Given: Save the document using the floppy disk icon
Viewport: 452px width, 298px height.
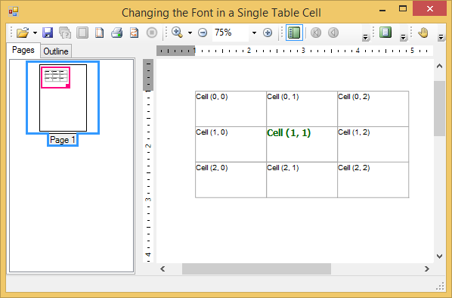Looking at the screenshot, I should [x=48, y=33].
